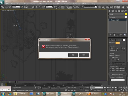Image resolution: width=128 pixels, height=96 pixels.
Task: Switch to Create command panel tab
Action: (110, 11)
